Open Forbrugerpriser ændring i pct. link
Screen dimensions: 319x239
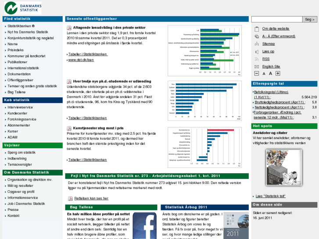click(277, 115)
